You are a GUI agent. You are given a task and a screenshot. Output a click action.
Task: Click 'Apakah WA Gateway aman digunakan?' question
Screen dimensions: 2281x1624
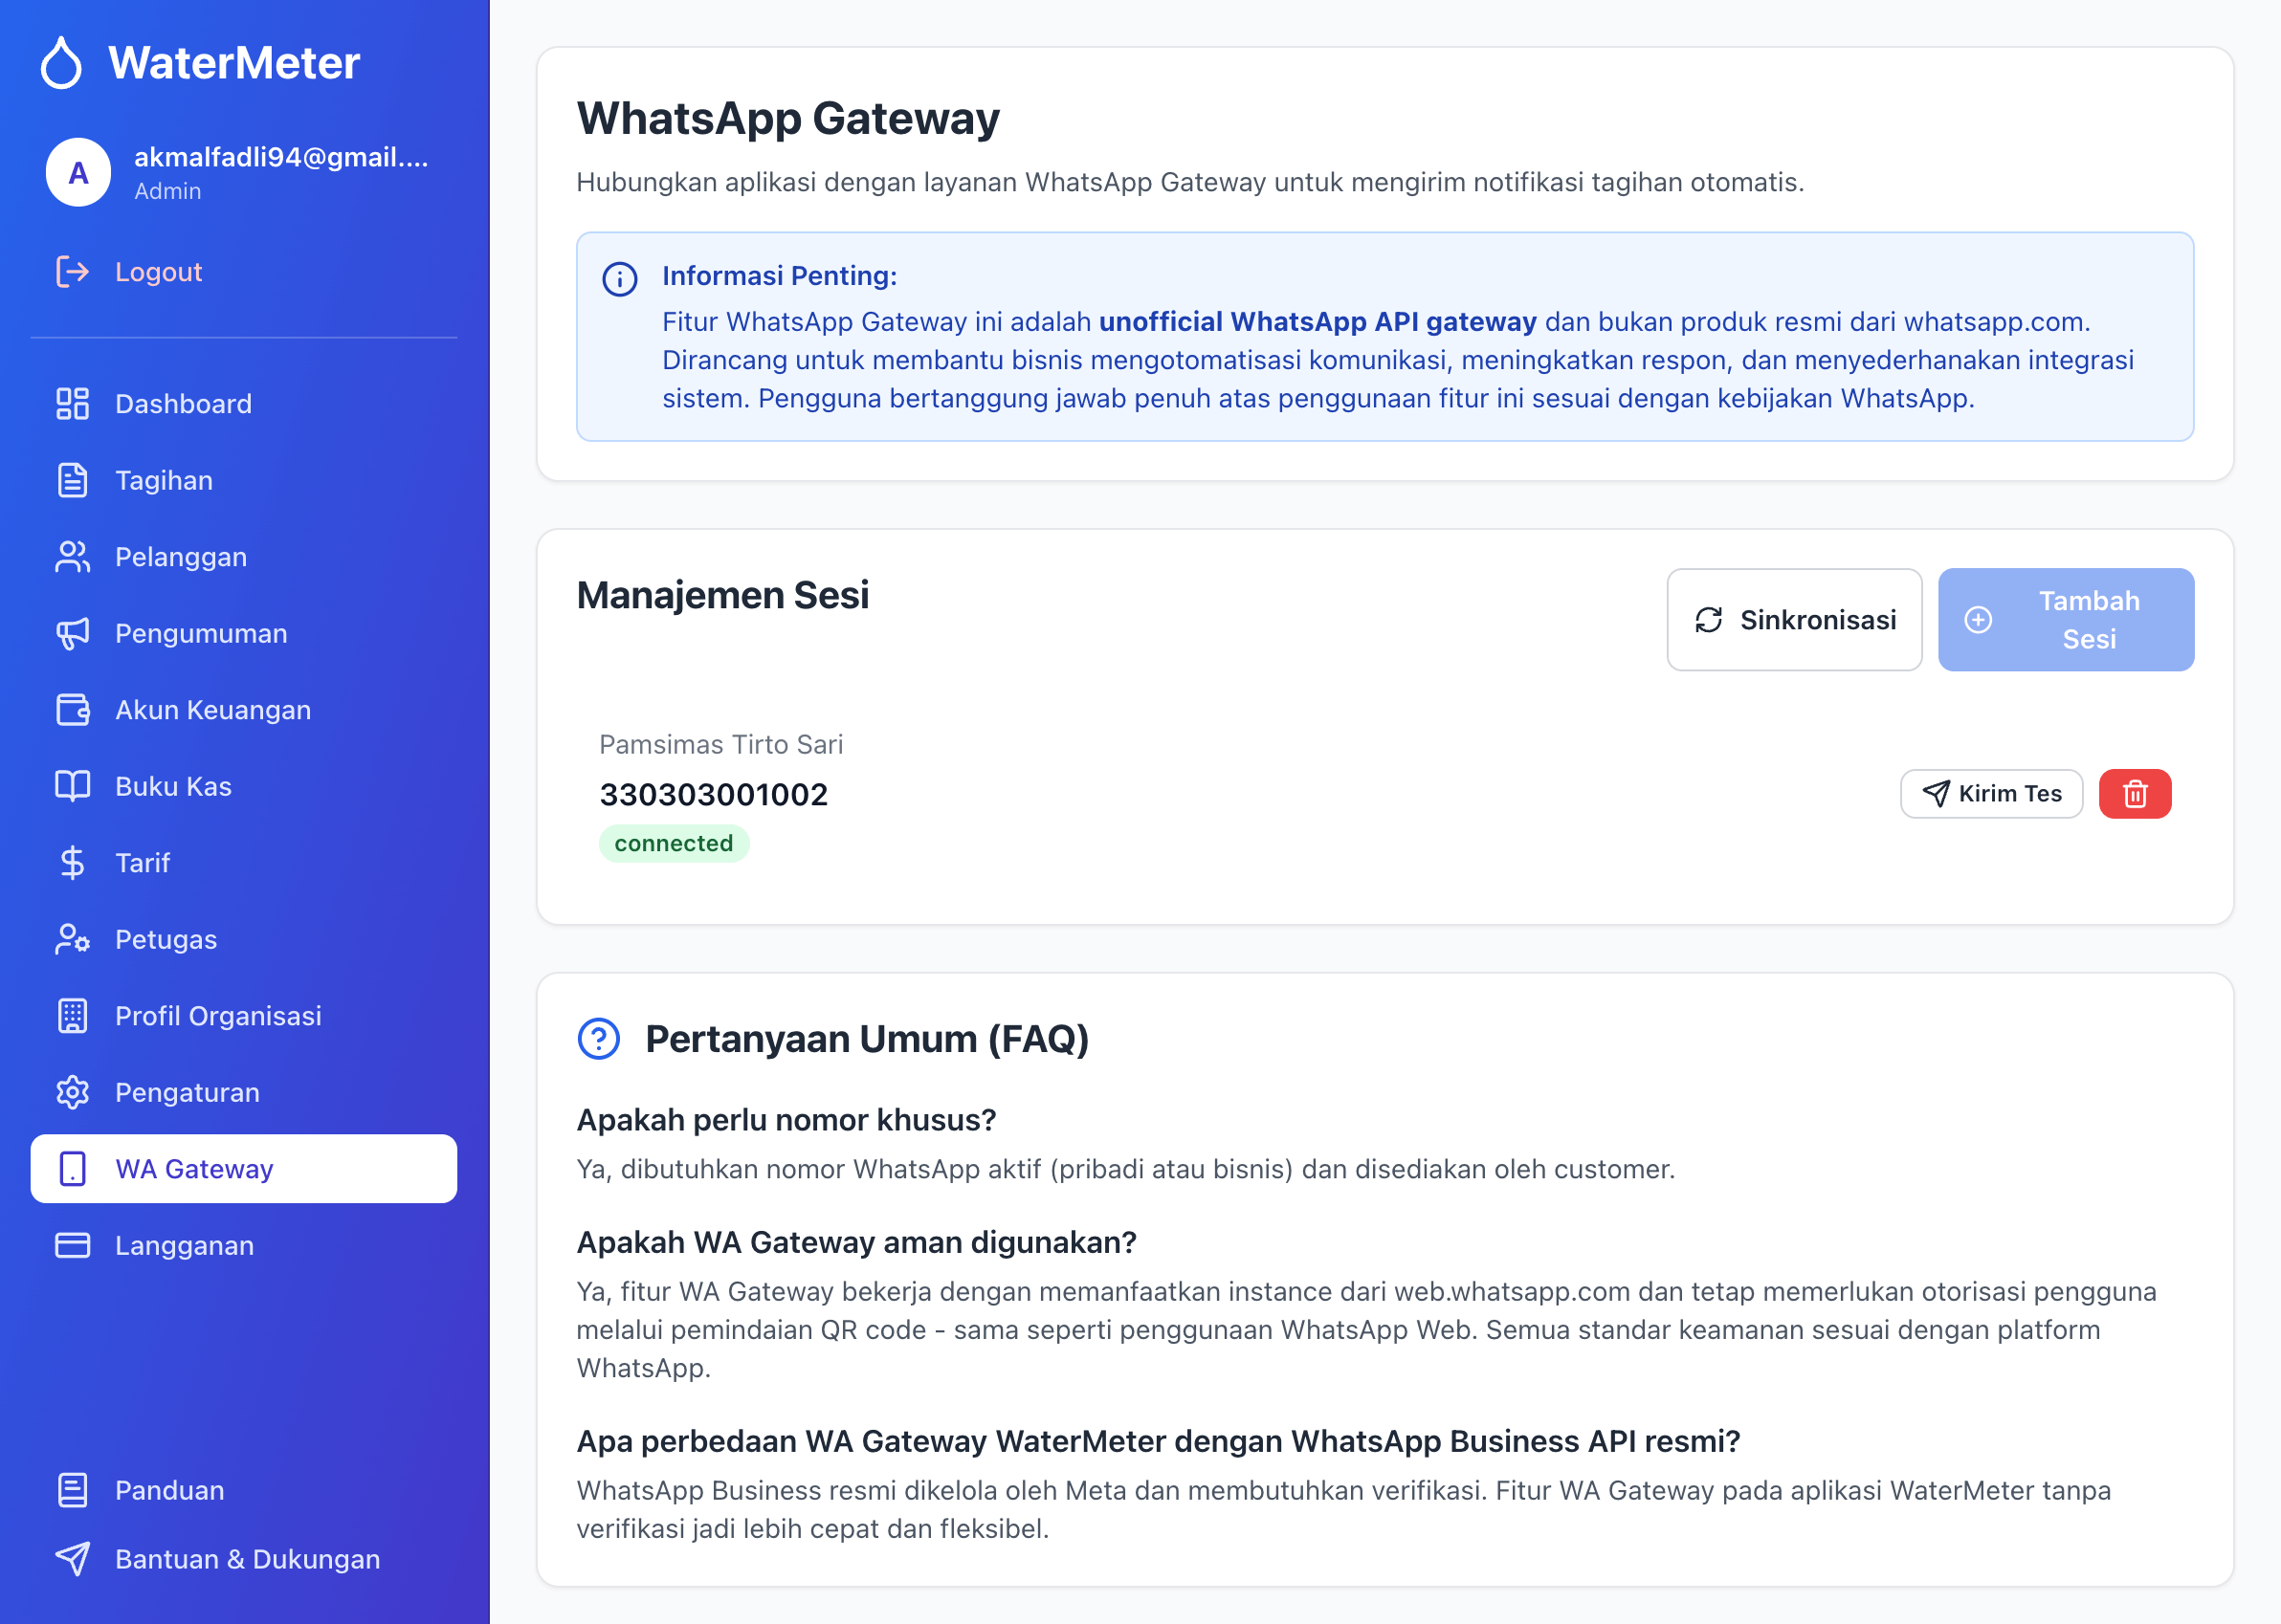(x=856, y=1242)
